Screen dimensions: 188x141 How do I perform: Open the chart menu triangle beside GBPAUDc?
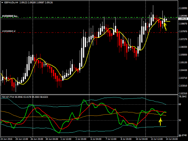tap(2, 2)
